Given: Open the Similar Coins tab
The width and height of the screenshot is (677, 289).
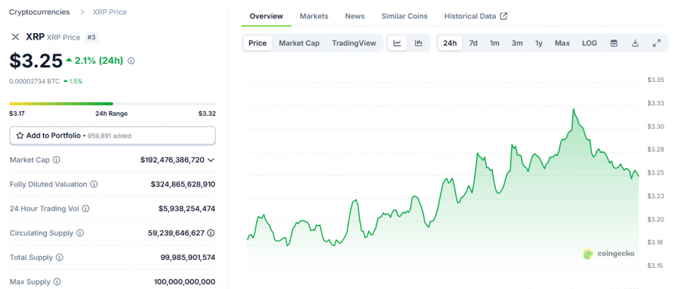Looking at the screenshot, I should 405,16.
